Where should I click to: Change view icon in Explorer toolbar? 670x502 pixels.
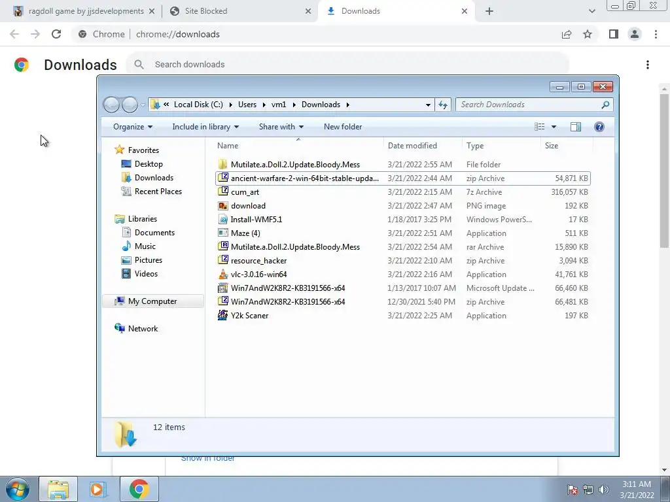coord(540,127)
